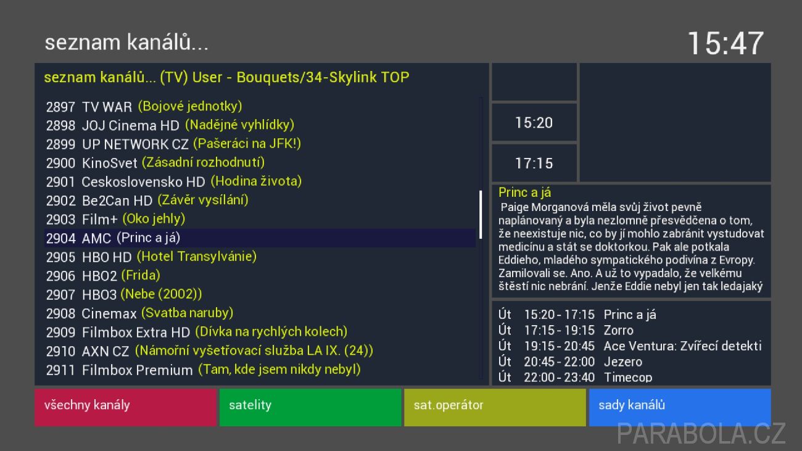Click the 17:15 end time box

534,163
